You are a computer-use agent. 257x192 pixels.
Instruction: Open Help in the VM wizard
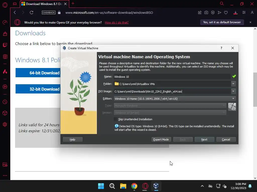point(73,139)
